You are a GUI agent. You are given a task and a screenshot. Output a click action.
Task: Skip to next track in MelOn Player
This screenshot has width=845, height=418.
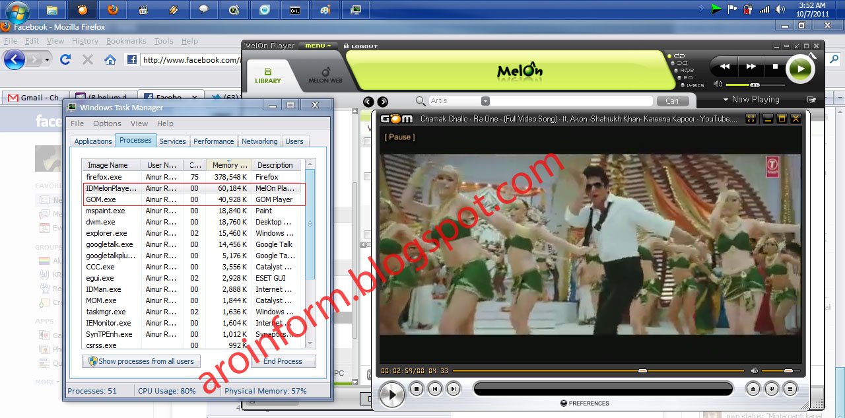coord(751,67)
